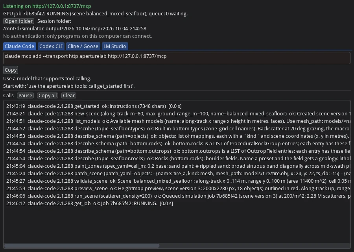This screenshot has width=354, height=252.
Task: Click the claude mcp add command field
Action: point(177,58)
